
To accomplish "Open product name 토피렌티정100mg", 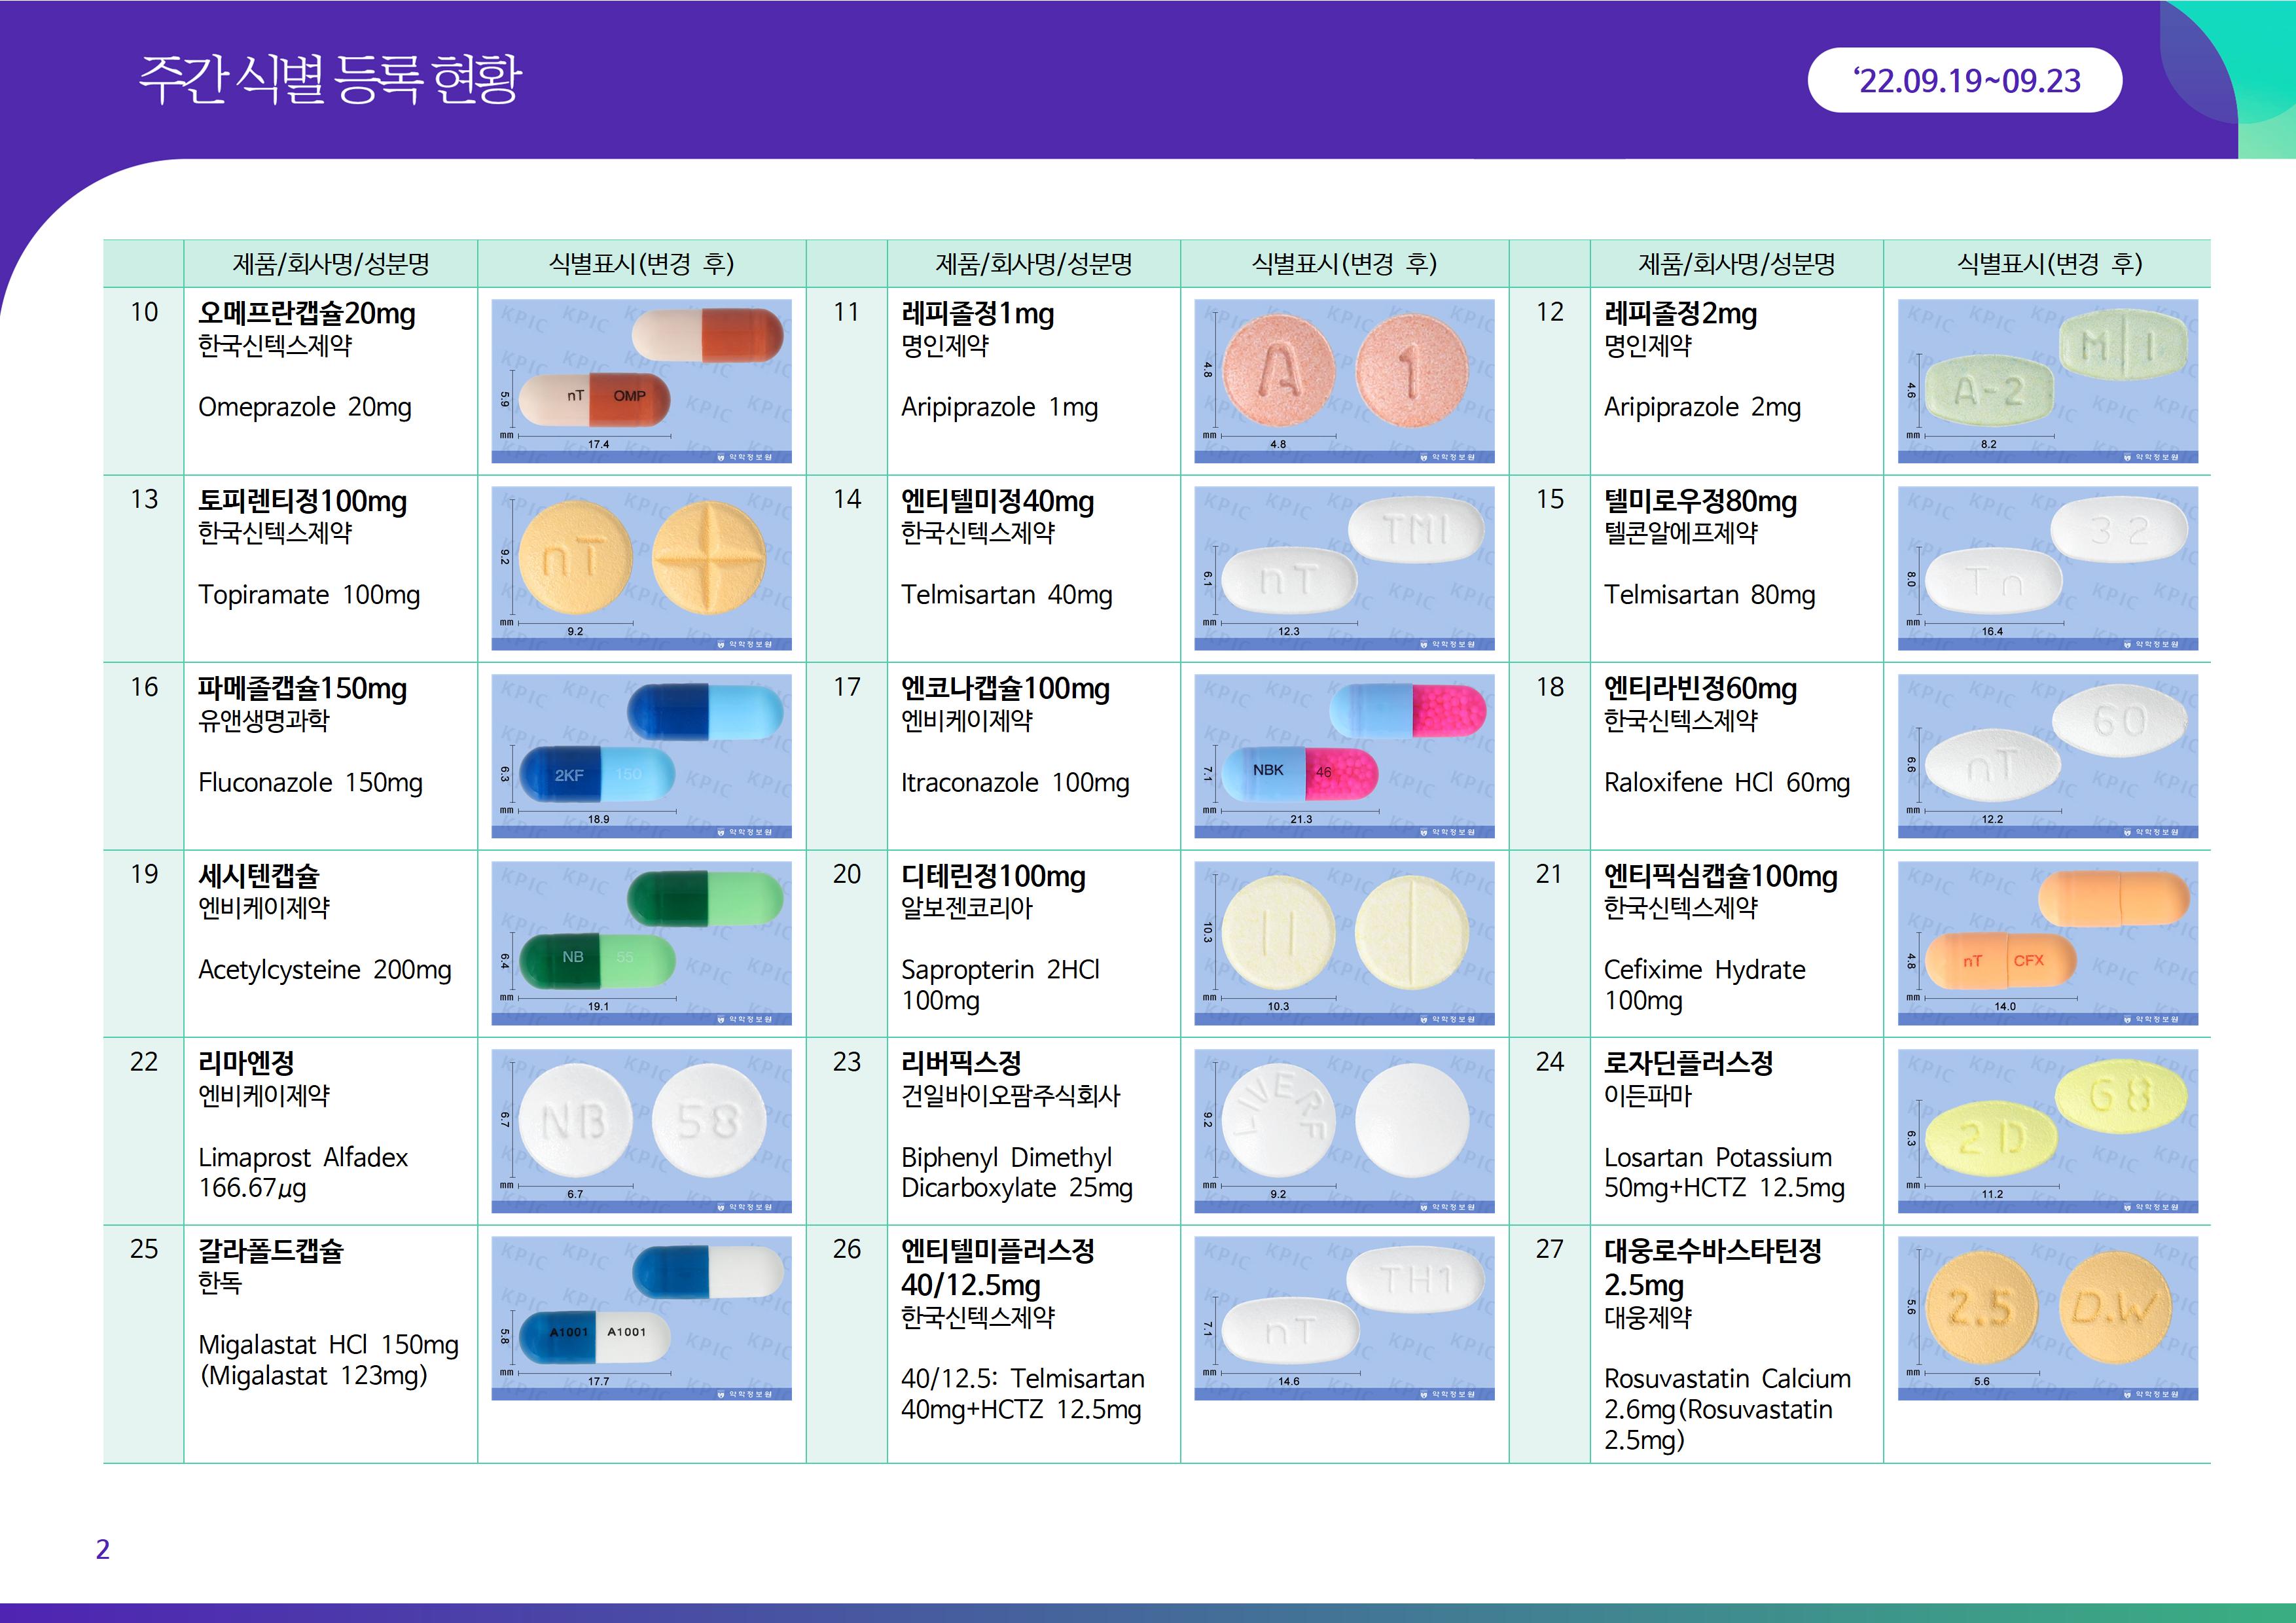I will tap(302, 501).
